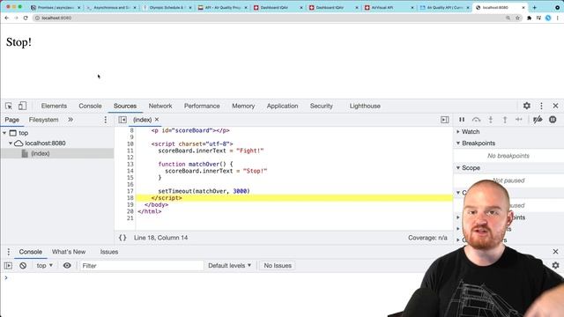Select the Page navigator tab
Viewport: 564px width, 317px height.
coord(12,120)
